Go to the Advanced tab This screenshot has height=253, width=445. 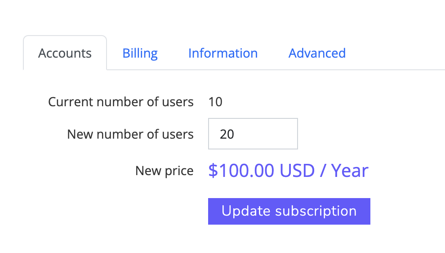tap(317, 53)
